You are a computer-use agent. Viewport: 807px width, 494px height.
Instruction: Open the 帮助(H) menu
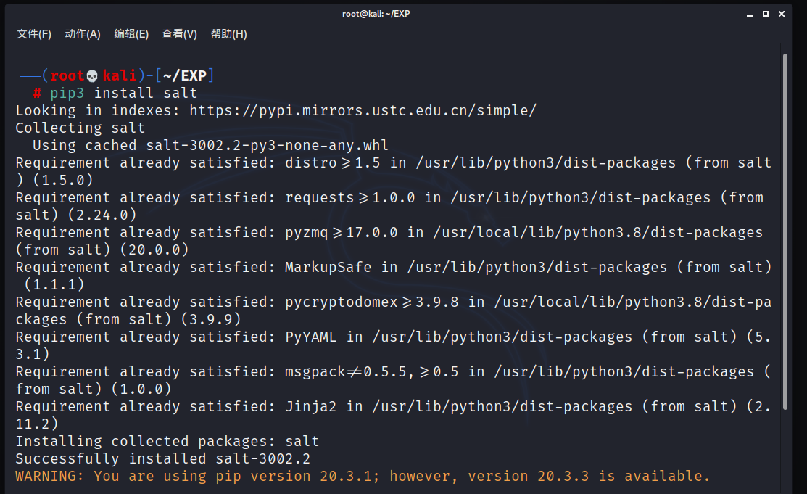point(228,34)
